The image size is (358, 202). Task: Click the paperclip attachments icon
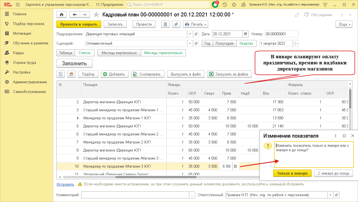[x=176, y=24]
